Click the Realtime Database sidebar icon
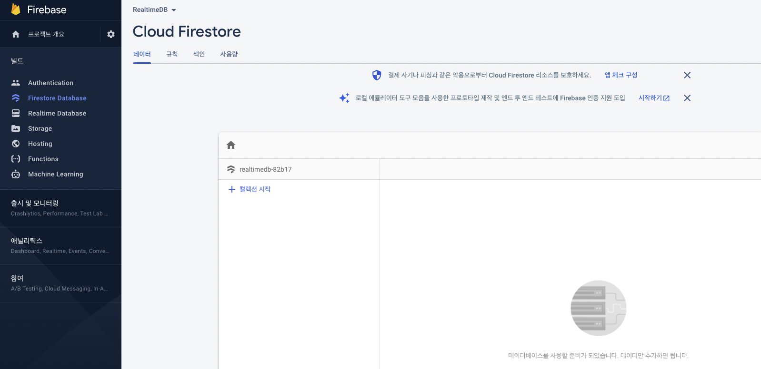The height and width of the screenshot is (369, 761). tap(16, 113)
